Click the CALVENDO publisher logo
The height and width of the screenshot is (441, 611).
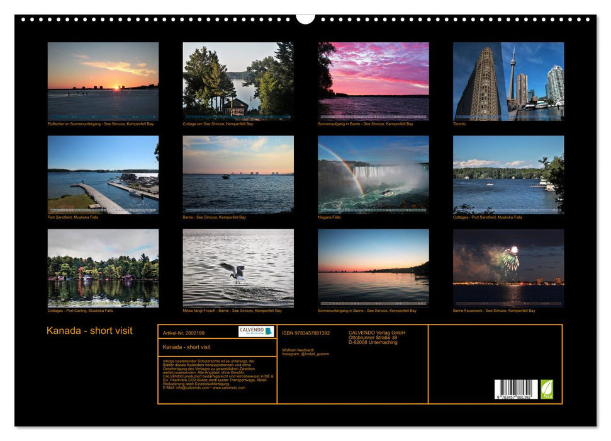tap(255, 331)
